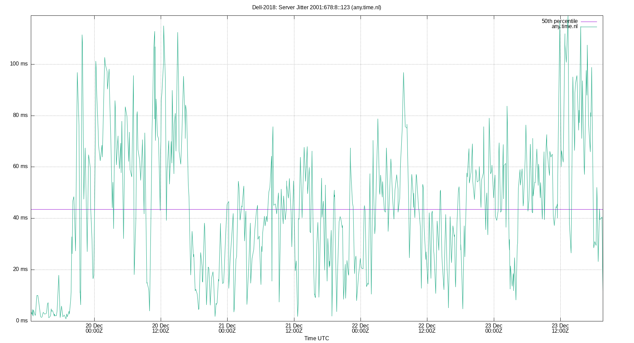Screen dimensions: 634x343
Task: Click the 'Time UTC' axis label
Action: pos(316,338)
